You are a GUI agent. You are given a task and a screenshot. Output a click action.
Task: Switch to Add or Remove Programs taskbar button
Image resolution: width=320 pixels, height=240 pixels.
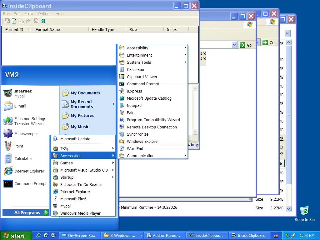165,236
